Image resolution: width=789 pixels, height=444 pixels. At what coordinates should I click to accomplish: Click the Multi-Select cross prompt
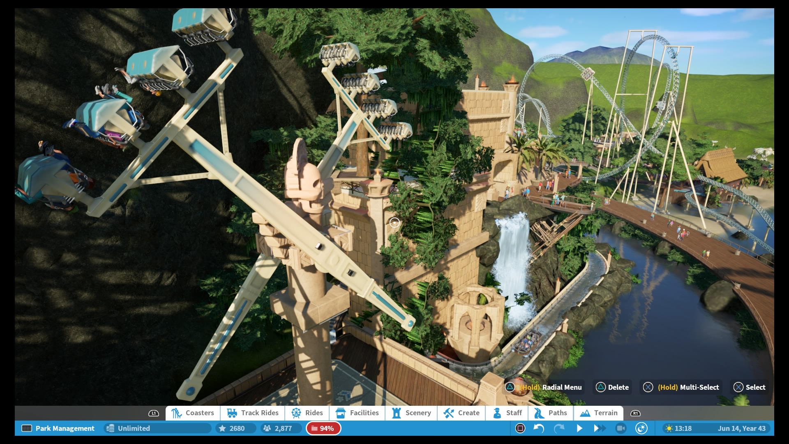(x=681, y=387)
